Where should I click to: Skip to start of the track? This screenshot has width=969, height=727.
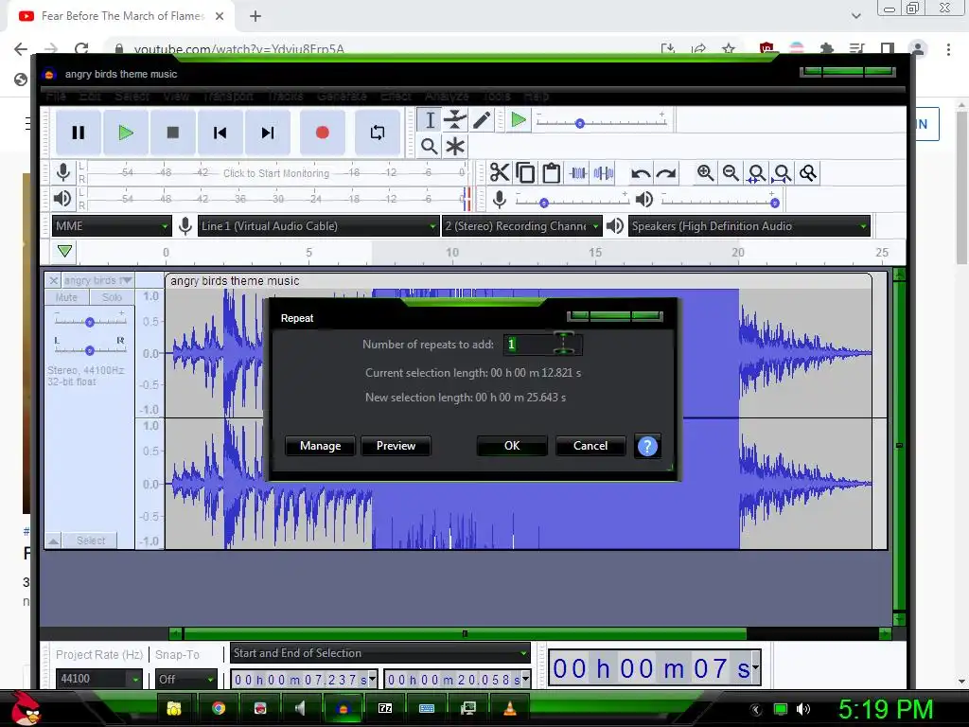tap(220, 133)
